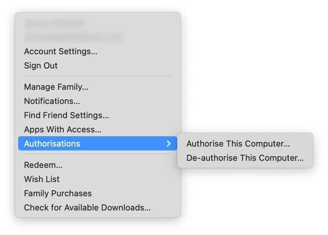Select Apps With Access
Image resolution: width=328 pixels, height=235 pixels.
[x=63, y=129]
